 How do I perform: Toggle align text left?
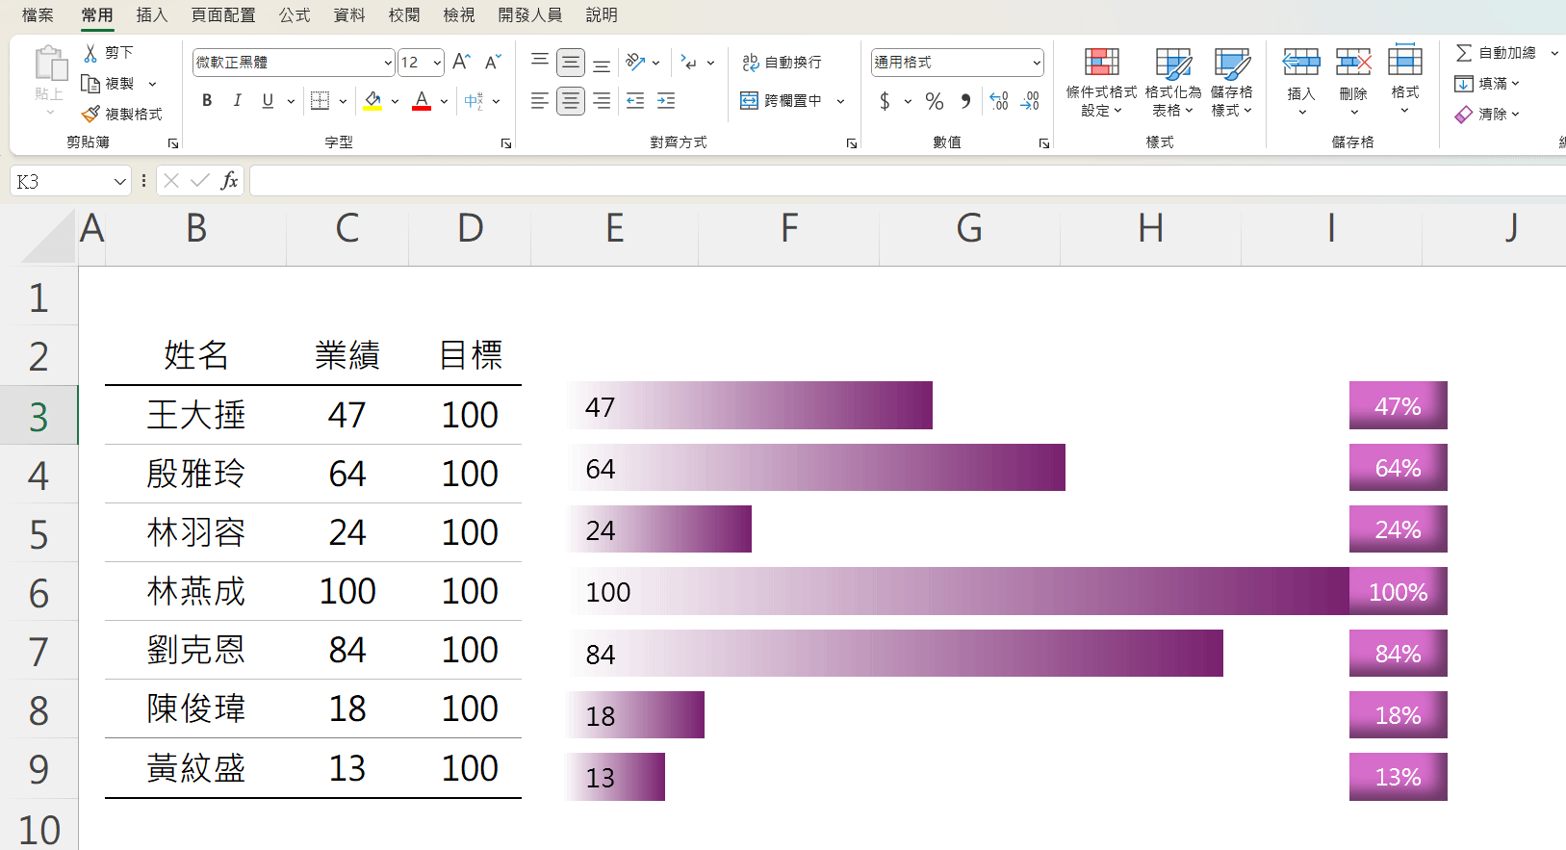(x=540, y=101)
